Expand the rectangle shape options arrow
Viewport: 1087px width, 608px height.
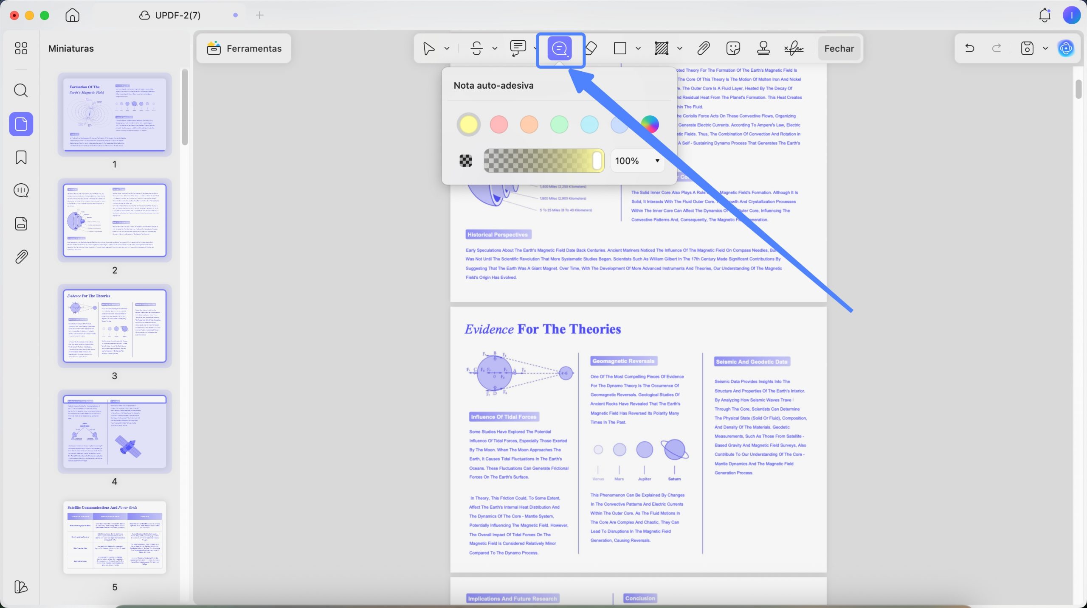[x=638, y=48]
